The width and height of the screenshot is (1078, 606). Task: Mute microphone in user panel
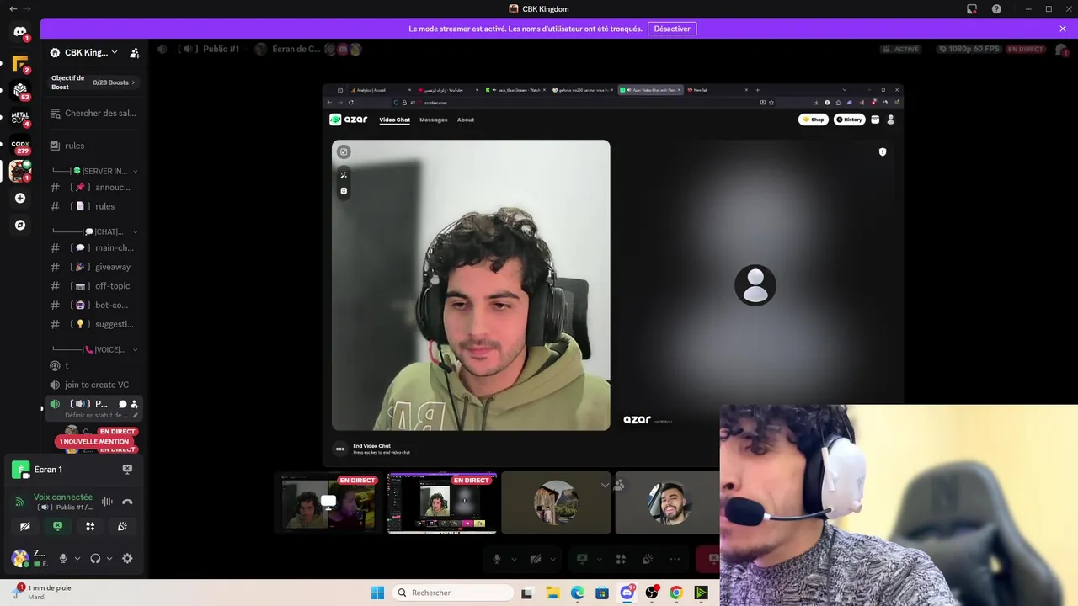pos(63,558)
